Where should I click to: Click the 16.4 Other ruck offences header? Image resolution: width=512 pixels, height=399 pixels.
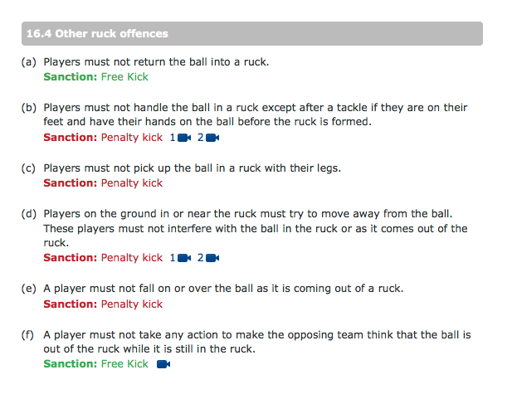(252, 34)
